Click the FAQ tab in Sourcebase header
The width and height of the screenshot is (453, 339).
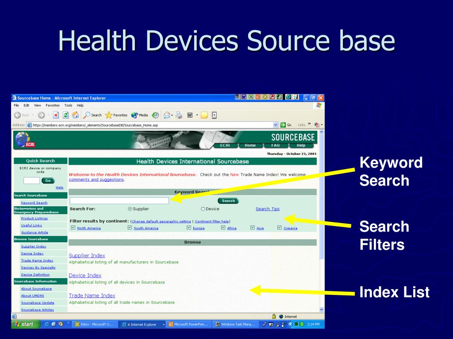coord(275,145)
